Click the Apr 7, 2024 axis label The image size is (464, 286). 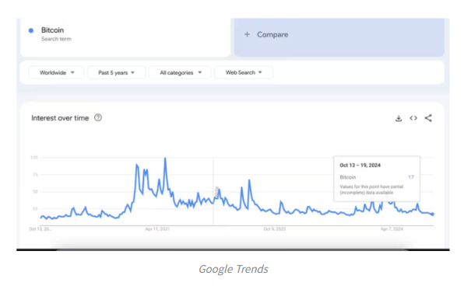click(392, 229)
